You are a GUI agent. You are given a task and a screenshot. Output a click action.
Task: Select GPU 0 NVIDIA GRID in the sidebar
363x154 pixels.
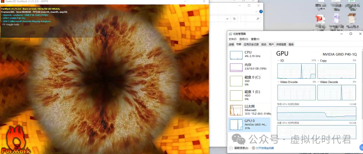249,124
